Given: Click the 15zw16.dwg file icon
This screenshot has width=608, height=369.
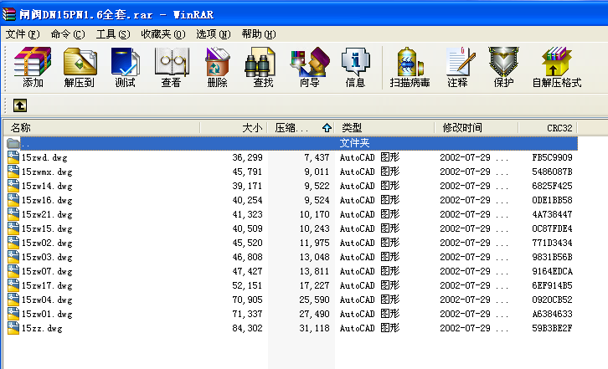Looking at the screenshot, I should (x=13, y=200).
